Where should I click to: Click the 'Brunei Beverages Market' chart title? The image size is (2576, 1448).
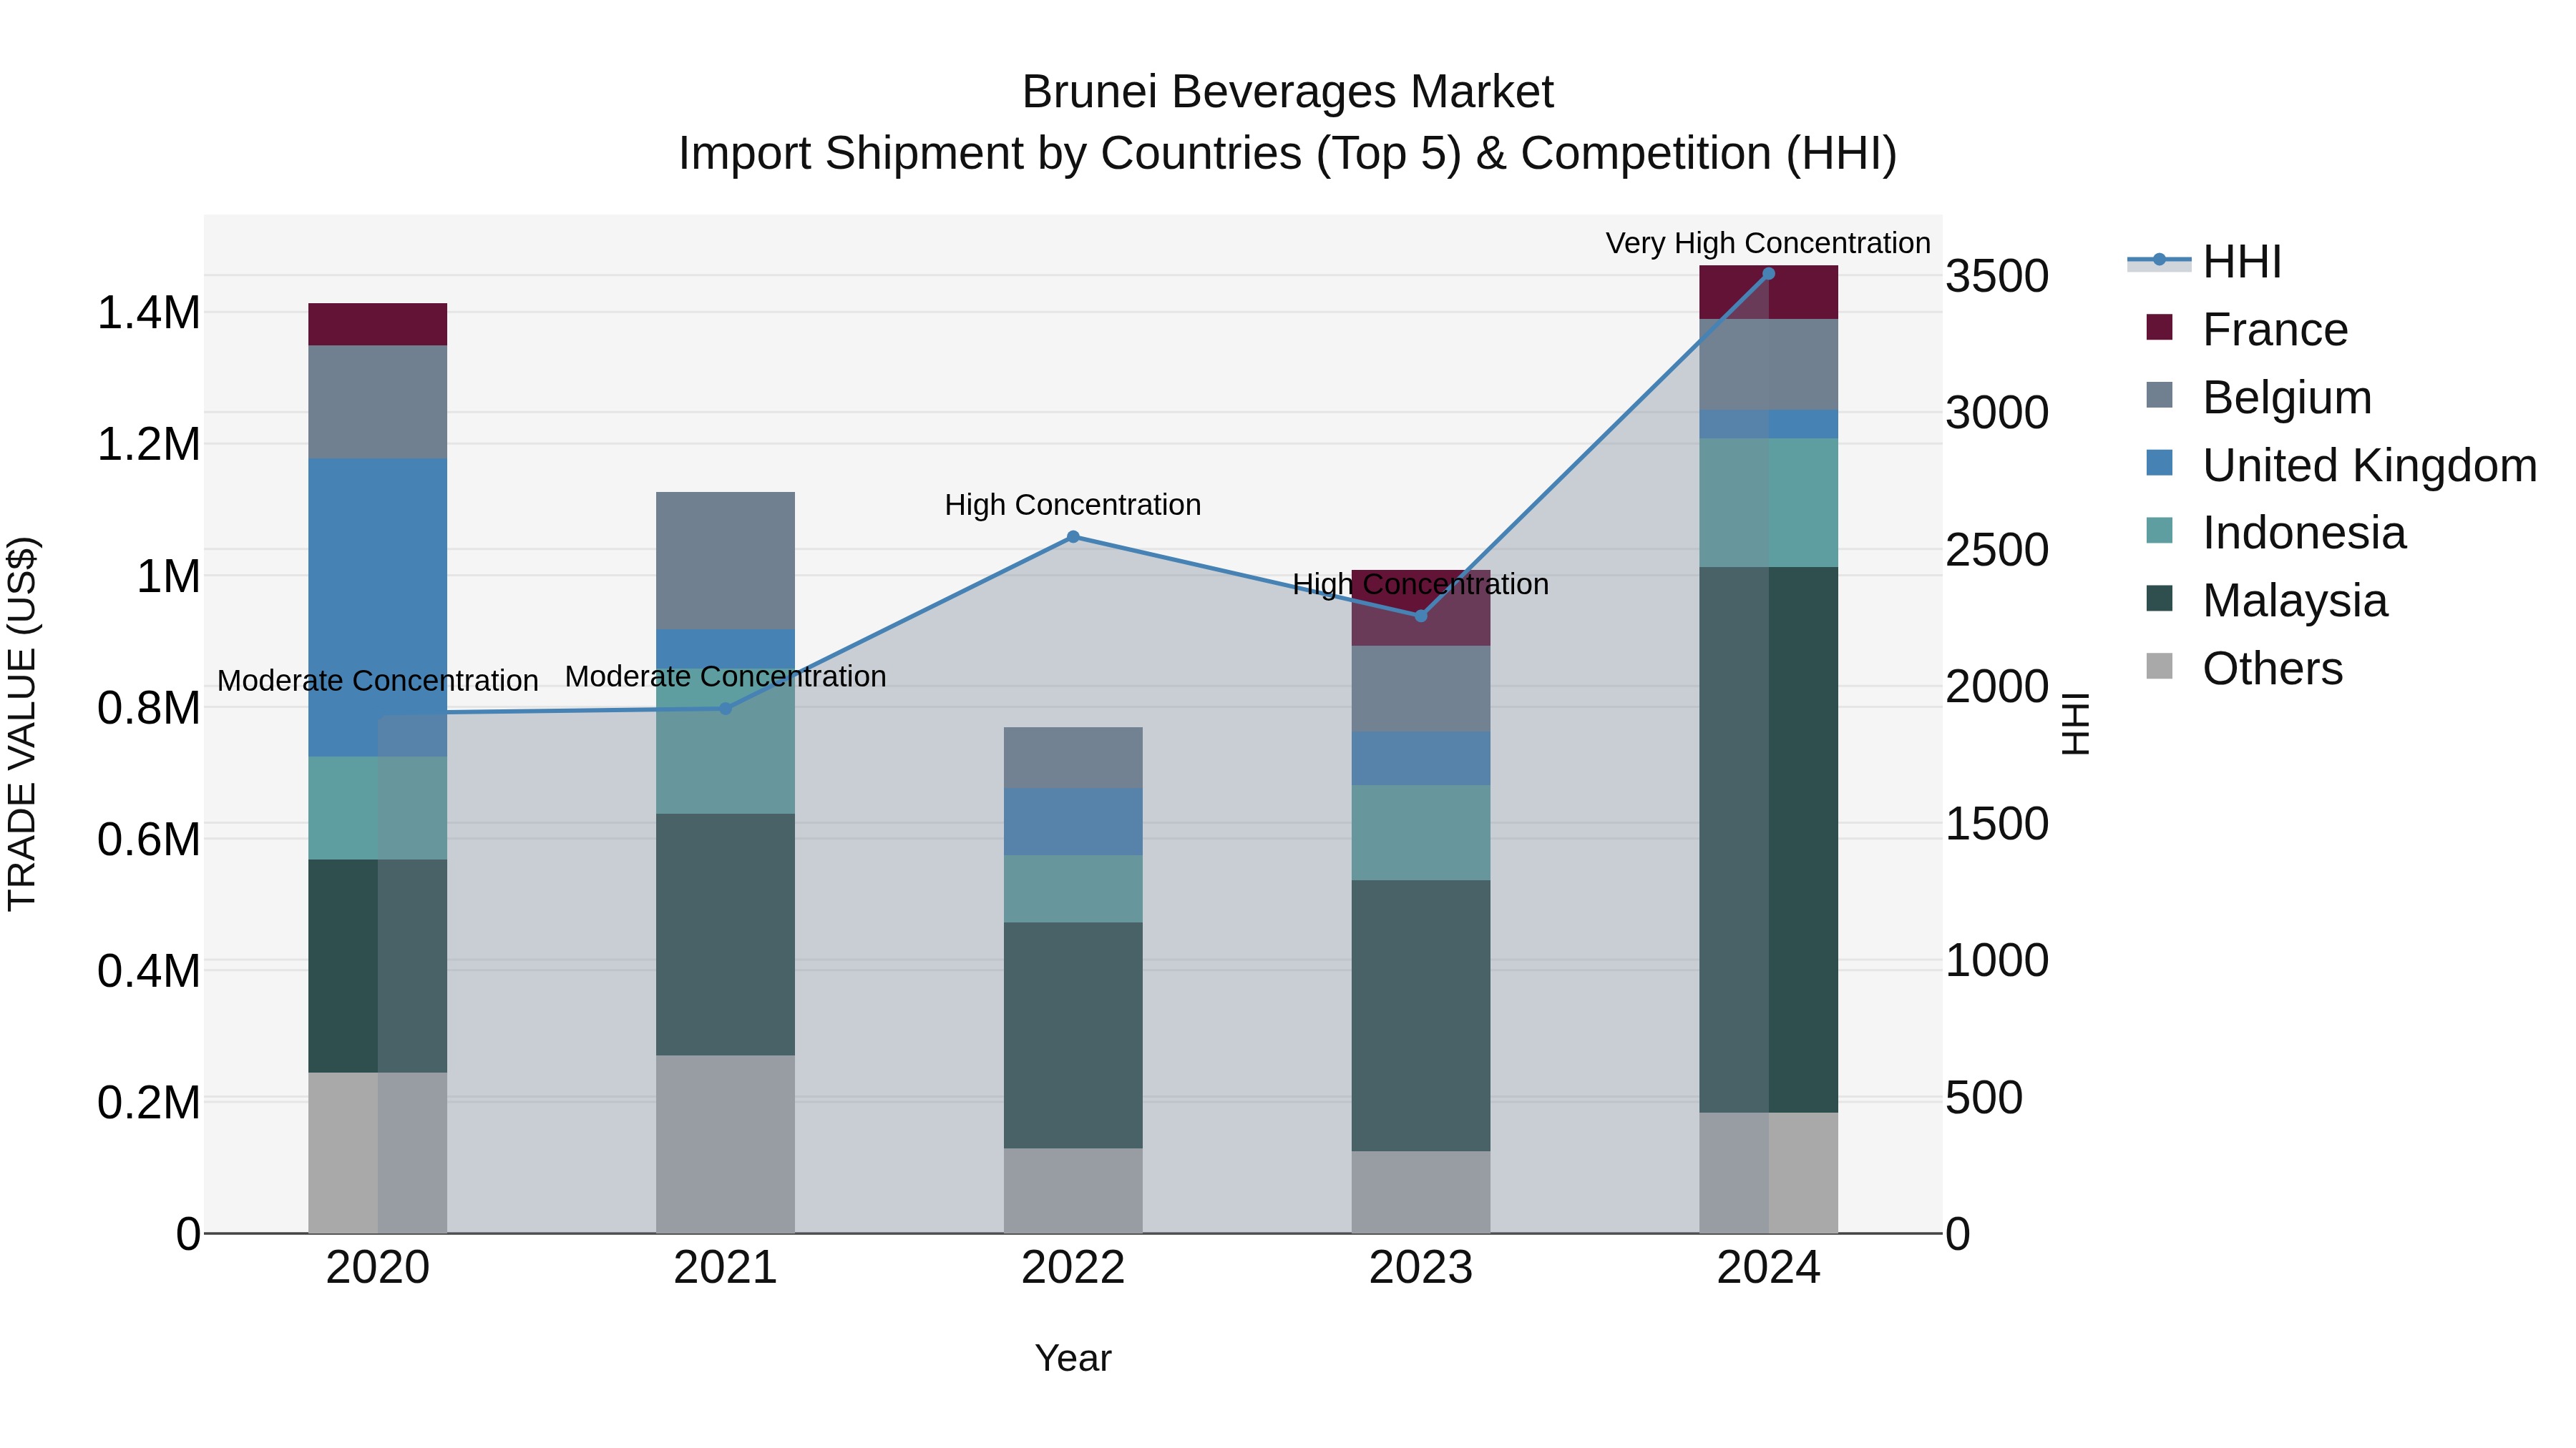click(x=1287, y=92)
